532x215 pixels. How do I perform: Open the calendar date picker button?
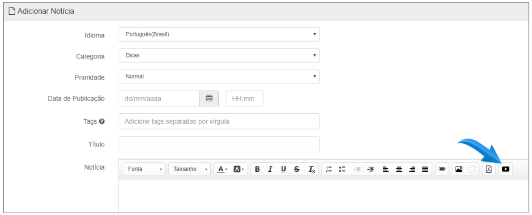pyautogui.click(x=209, y=99)
